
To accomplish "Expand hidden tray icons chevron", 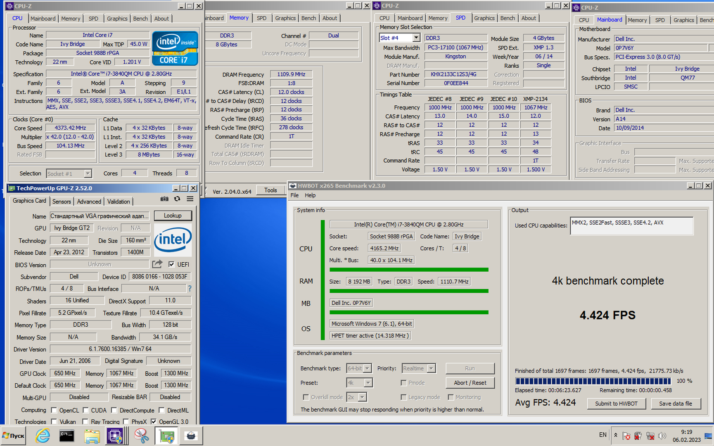I will (x=615, y=435).
